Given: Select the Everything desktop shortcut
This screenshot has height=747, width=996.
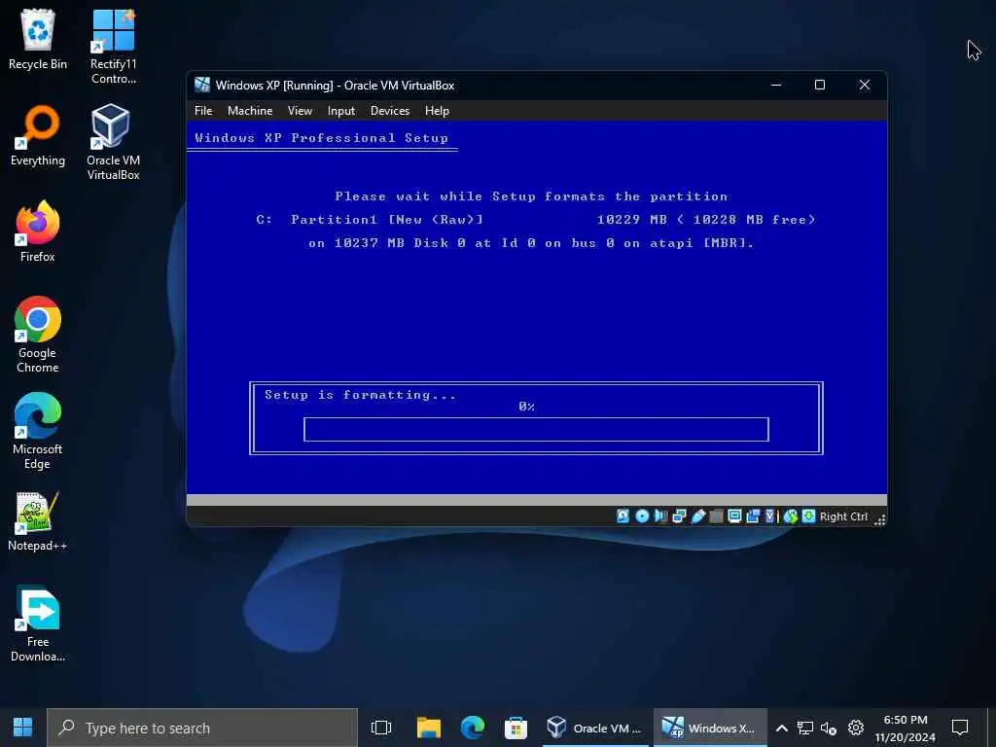Looking at the screenshot, I should tap(38, 136).
